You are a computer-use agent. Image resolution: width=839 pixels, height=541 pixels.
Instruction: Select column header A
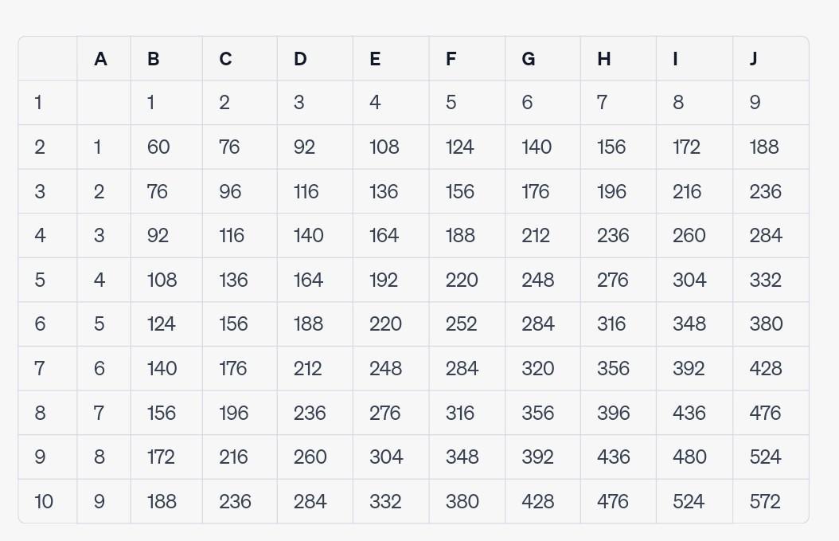tap(103, 59)
